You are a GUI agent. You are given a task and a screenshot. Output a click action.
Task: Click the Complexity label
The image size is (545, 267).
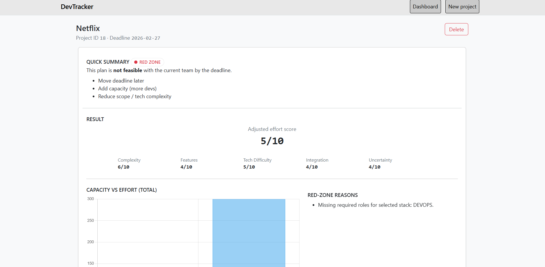click(129, 160)
